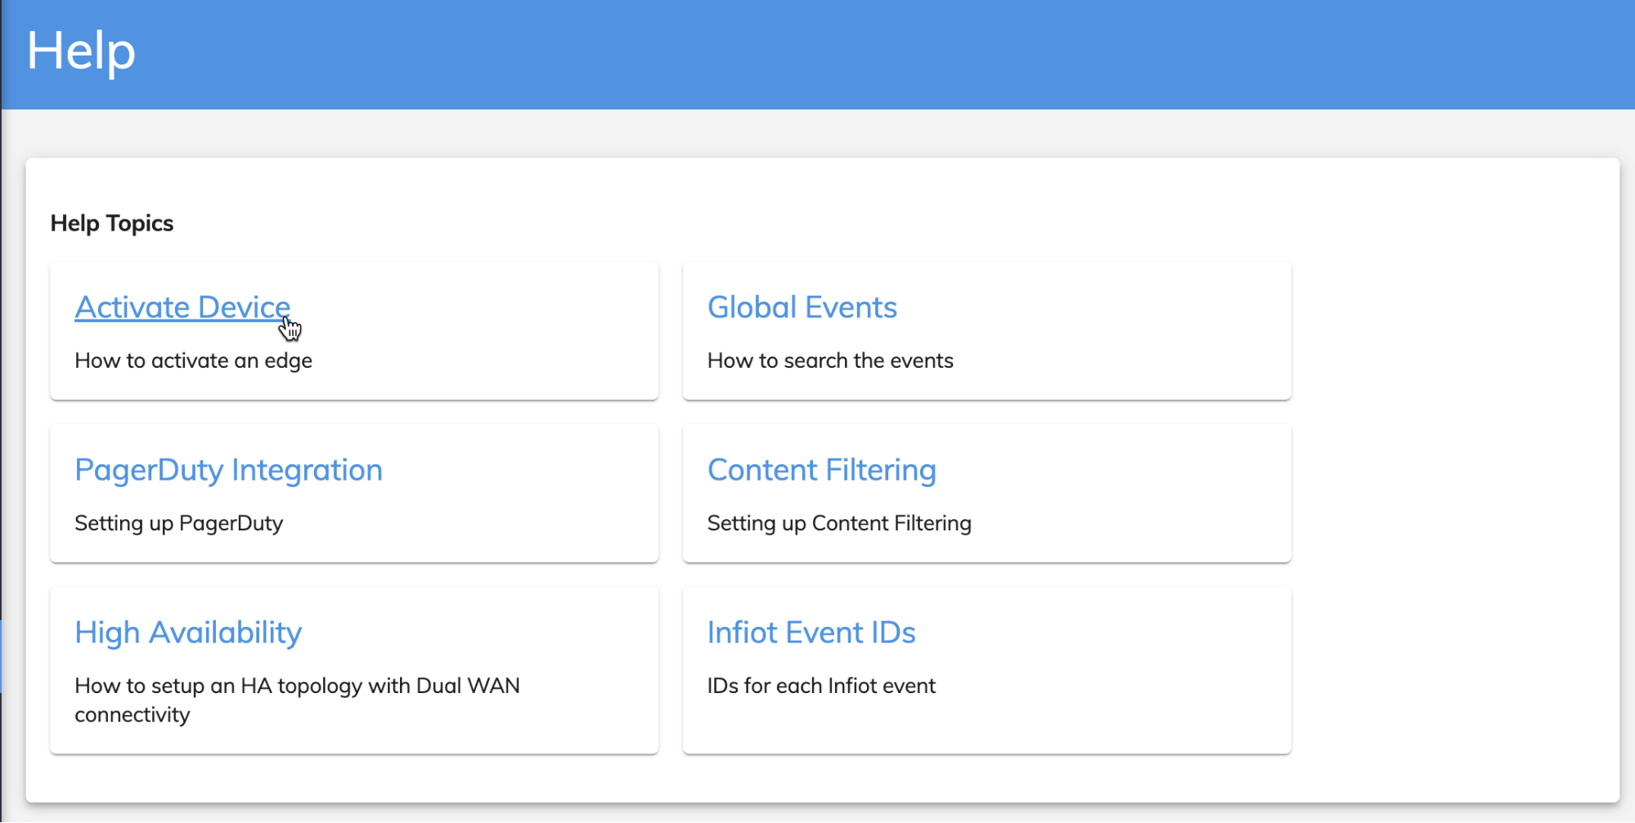Click the Help Topics section heading
This screenshot has width=1635, height=823.
pyautogui.click(x=112, y=223)
